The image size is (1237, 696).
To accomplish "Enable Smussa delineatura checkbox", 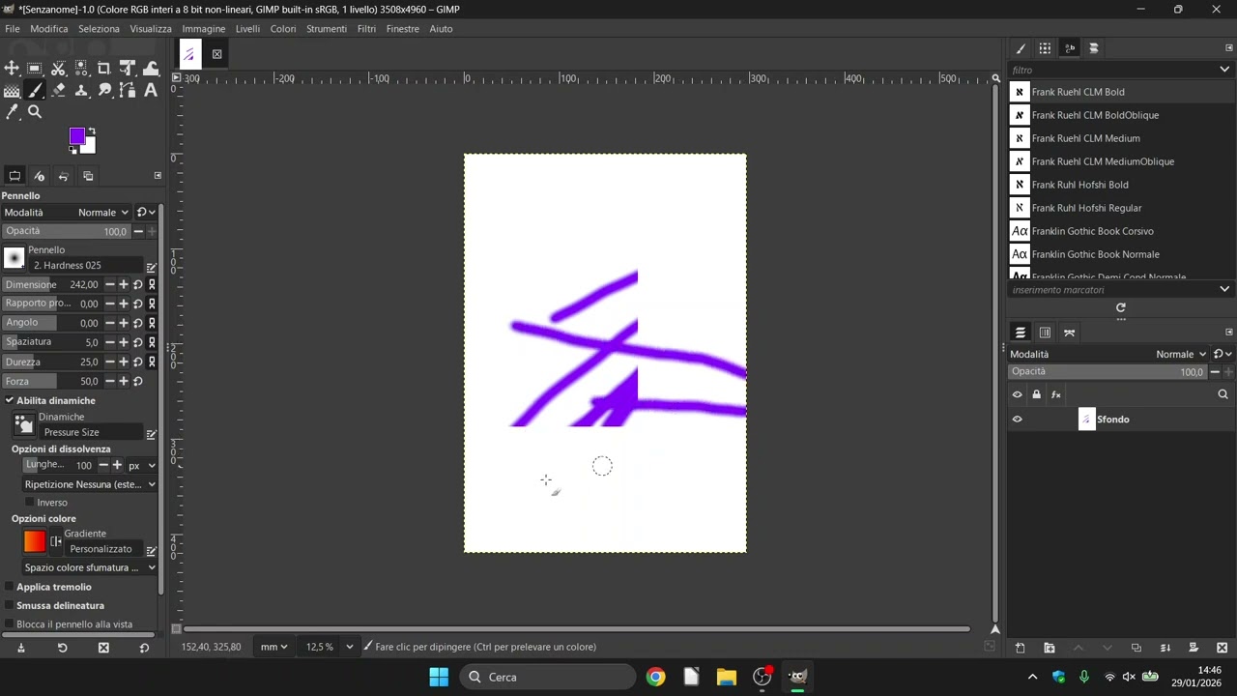I will (x=10, y=605).
